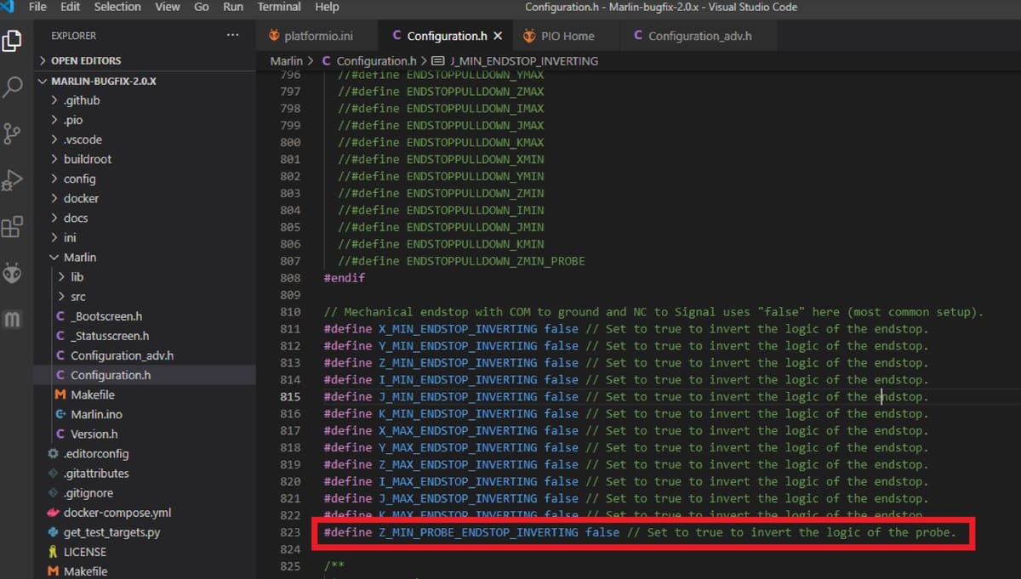Open Configuration_adv.h in the explorer tree
The width and height of the screenshot is (1021, 579).
point(145,355)
